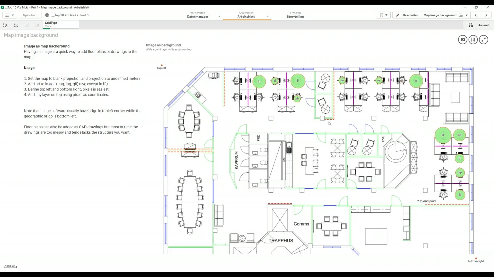Click the 1000km scale bar bottom left
This screenshot has height=277, width=494.
point(10,267)
